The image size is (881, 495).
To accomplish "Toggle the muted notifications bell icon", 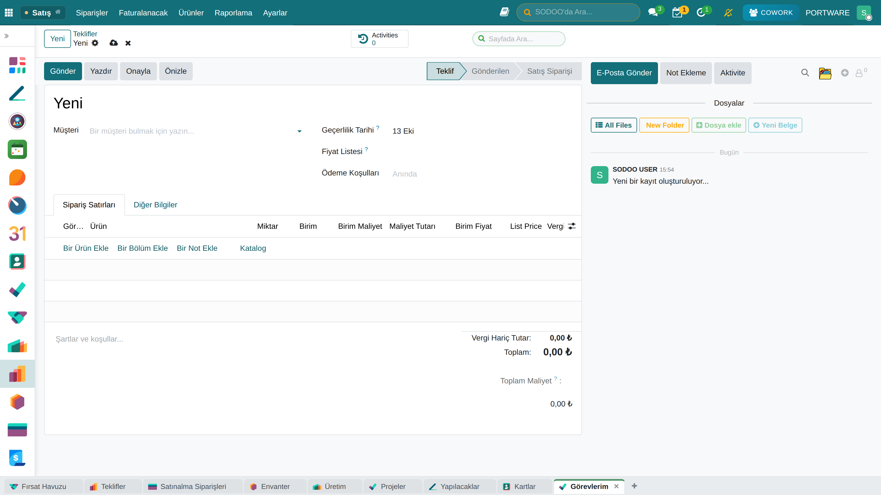I will (x=728, y=13).
